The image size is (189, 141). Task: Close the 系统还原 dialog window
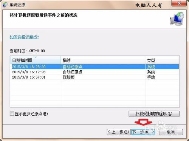pyautogui.click(x=179, y=3)
